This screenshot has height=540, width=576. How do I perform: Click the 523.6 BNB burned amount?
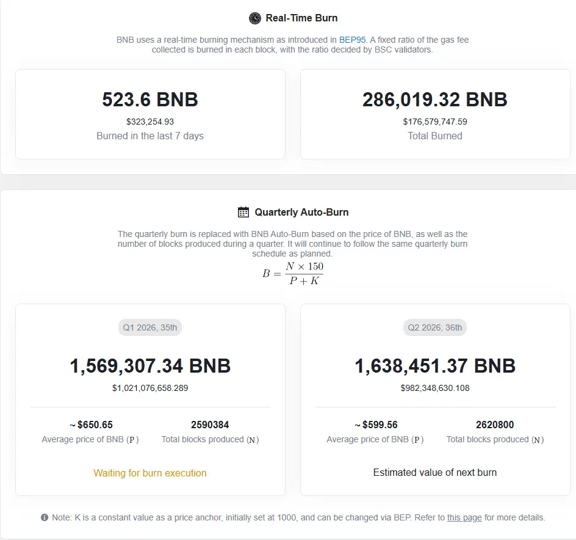(x=150, y=100)
